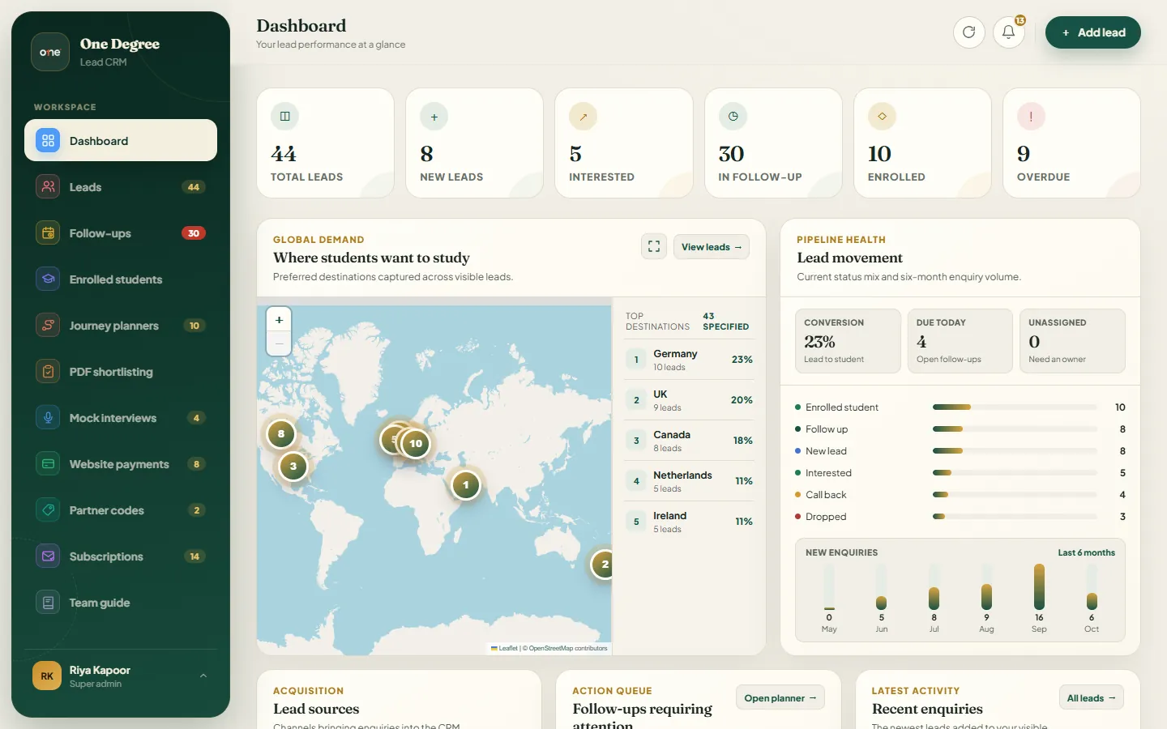This screenshot has width=1167, height=729.
Task: Click the map marker labeled 8
Action: click(x=281, y=433)
